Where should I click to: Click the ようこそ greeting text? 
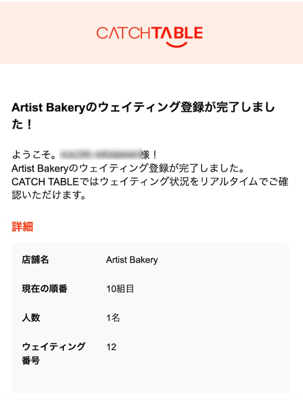(x=34, y=155)
